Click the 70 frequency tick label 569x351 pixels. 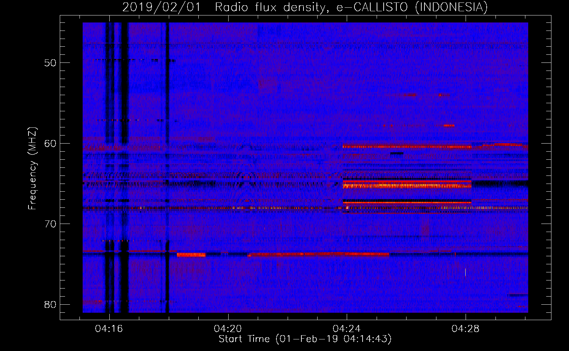50,224
